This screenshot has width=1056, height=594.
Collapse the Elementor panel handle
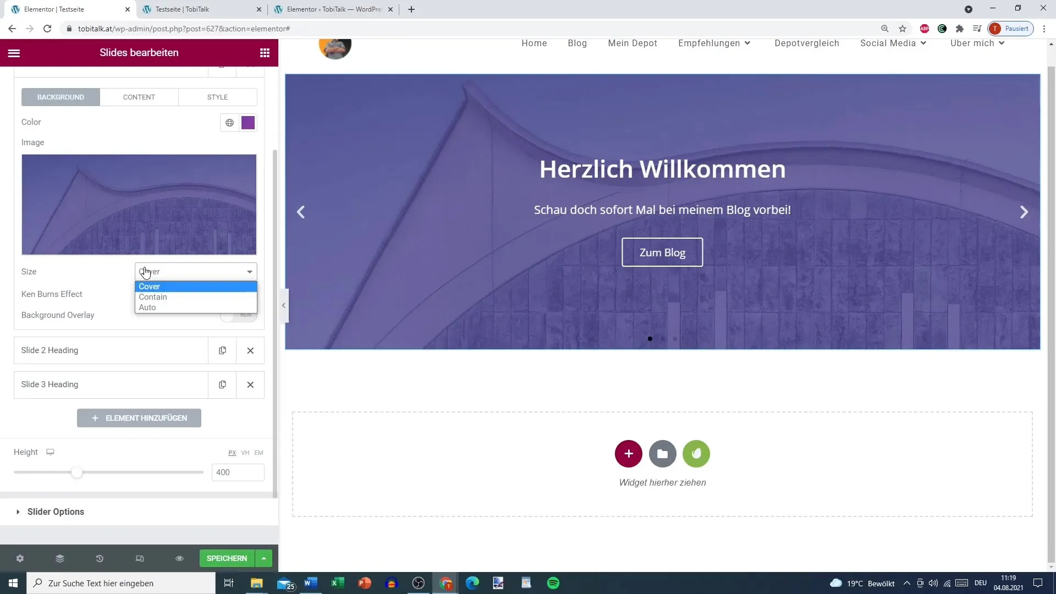pos(283,306)
